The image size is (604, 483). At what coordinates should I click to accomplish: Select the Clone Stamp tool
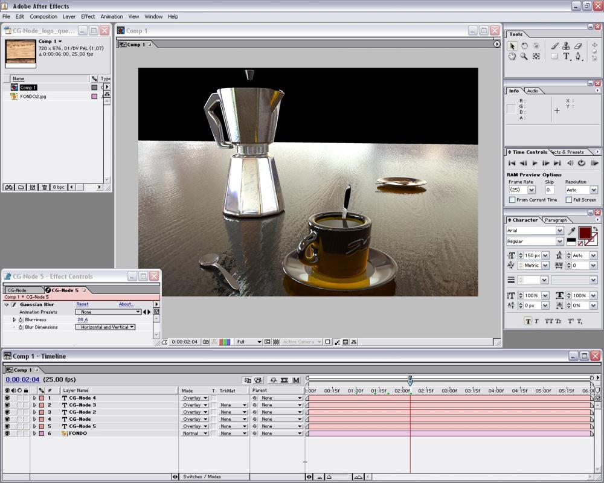click(x=566, y=46)
